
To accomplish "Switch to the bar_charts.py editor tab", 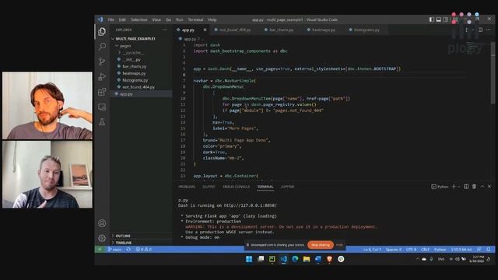I will pyautogui.click(x=281, y=30).
